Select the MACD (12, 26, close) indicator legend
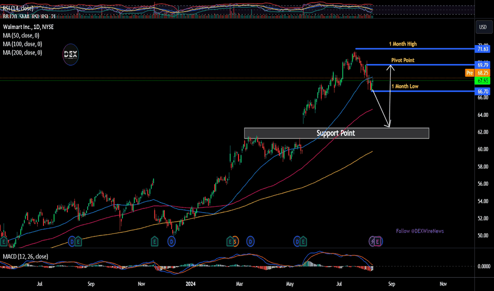The width and height of the screenshot is (494, 291). click(x=25, y=257)
